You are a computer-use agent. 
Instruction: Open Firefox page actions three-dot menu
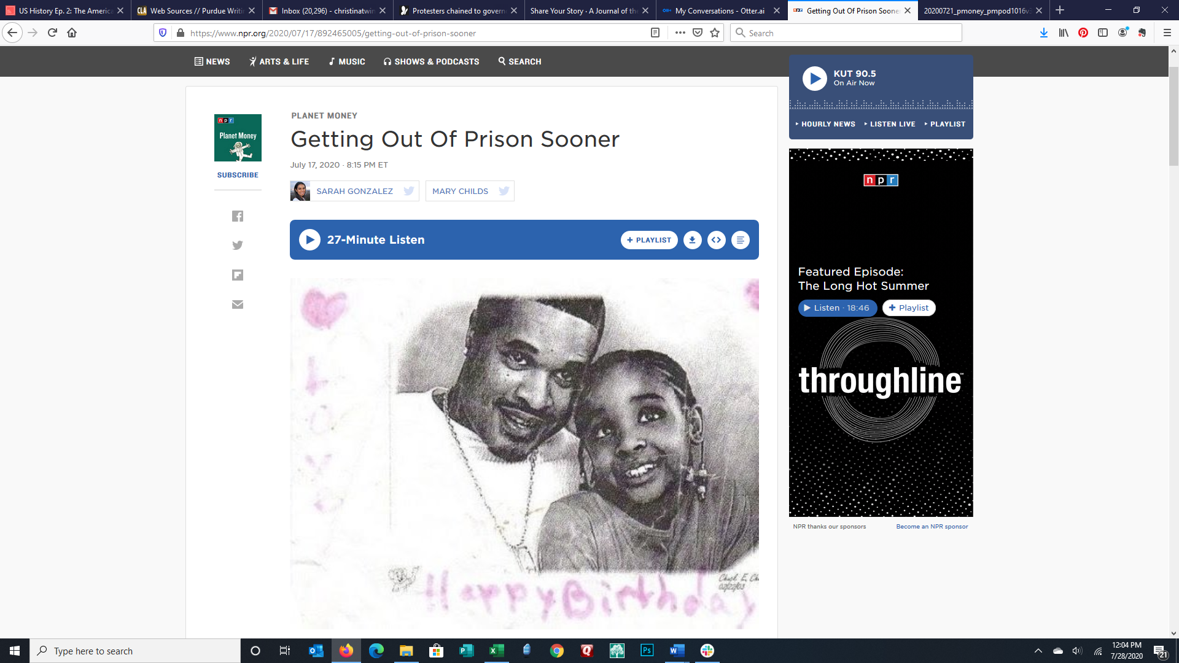coord(680,33)
